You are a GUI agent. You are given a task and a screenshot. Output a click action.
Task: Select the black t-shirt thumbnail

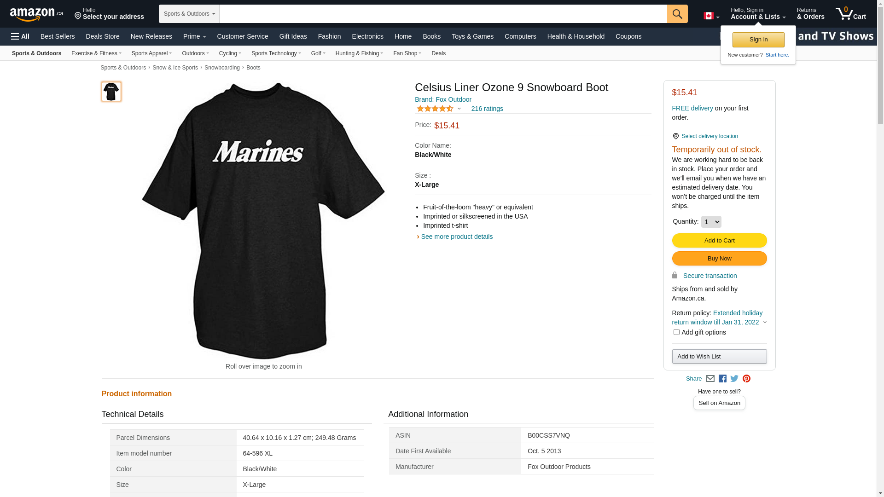[x=111, y=92]
